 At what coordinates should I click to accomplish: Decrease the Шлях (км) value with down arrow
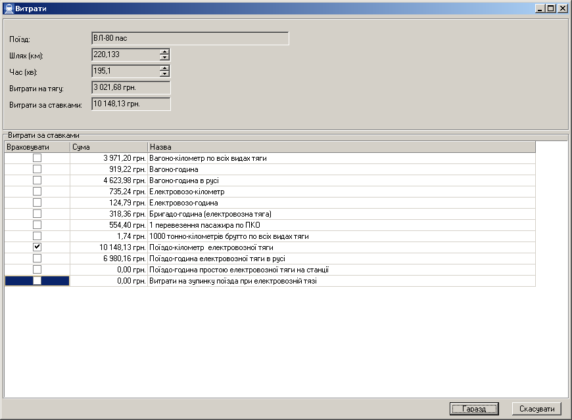164,58
